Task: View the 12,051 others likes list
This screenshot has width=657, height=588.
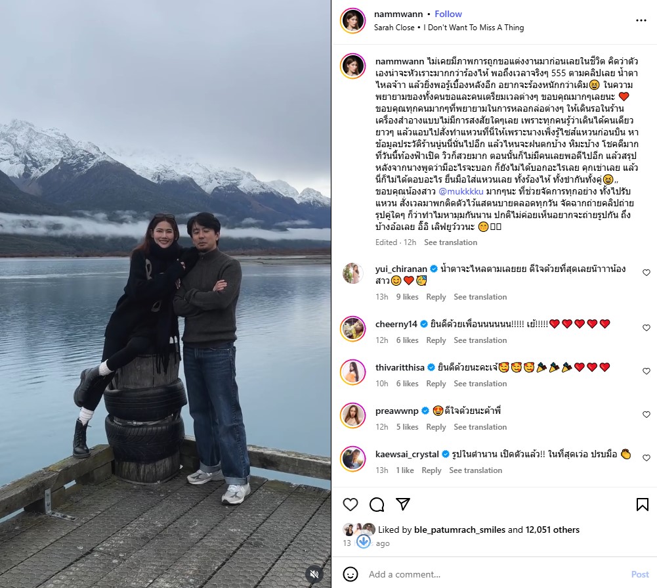Action: pyautogui.click(x=552, y=530)
